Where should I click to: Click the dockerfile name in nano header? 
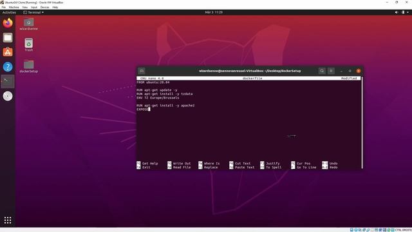click(x=252, y=79)
